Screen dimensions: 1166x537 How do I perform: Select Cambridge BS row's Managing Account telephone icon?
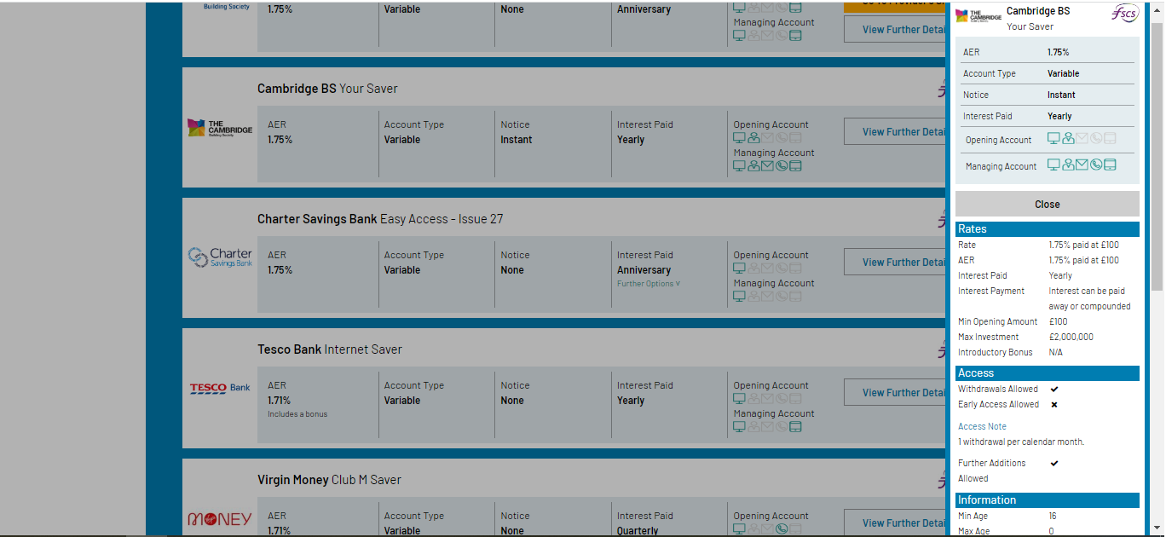point(782,165)
